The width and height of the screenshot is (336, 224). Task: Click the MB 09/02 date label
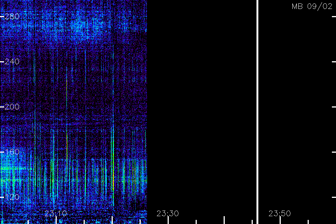coord(312,6)
